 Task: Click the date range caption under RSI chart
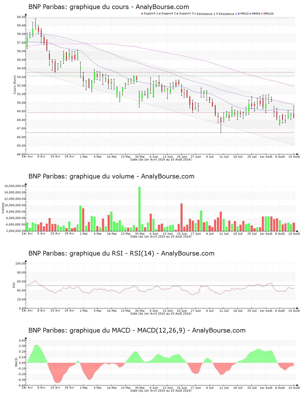(x=161, y=314)
